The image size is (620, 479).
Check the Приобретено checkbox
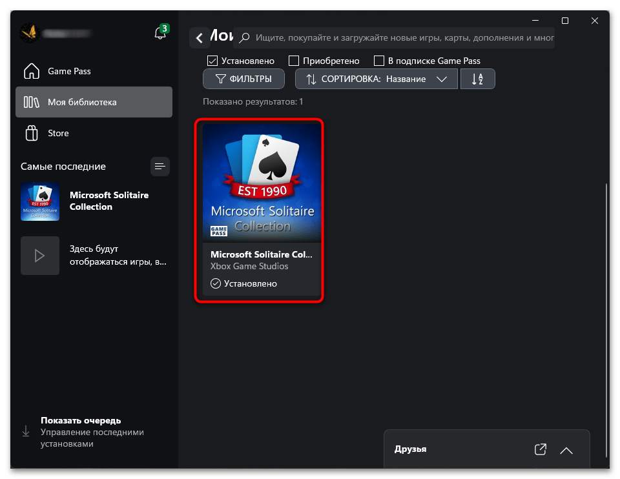click(294, 61)
